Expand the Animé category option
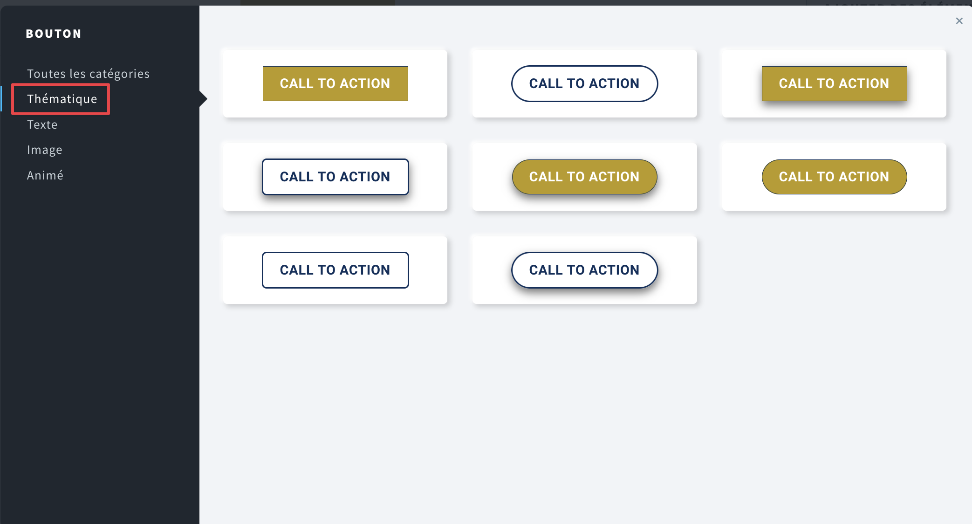 click(45, 174)
